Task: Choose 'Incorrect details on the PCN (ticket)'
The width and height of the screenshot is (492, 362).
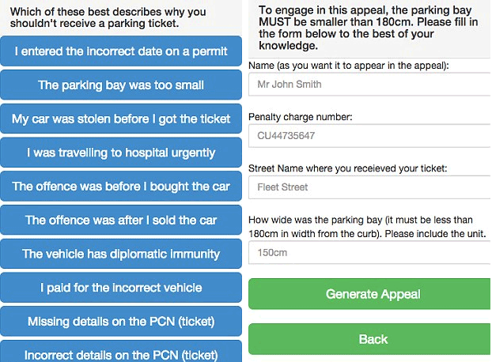Action: coord(121,354)
